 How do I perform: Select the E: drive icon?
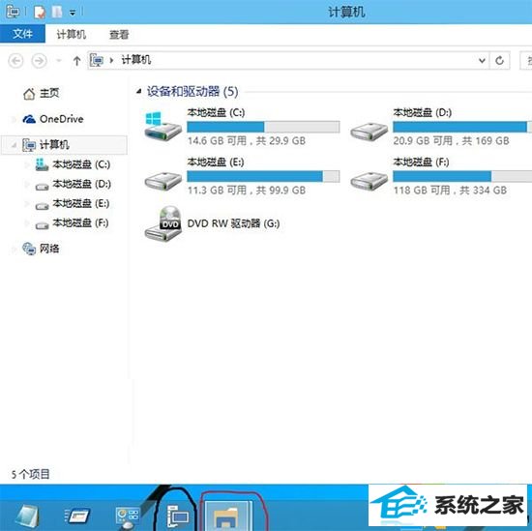point(163,181)
